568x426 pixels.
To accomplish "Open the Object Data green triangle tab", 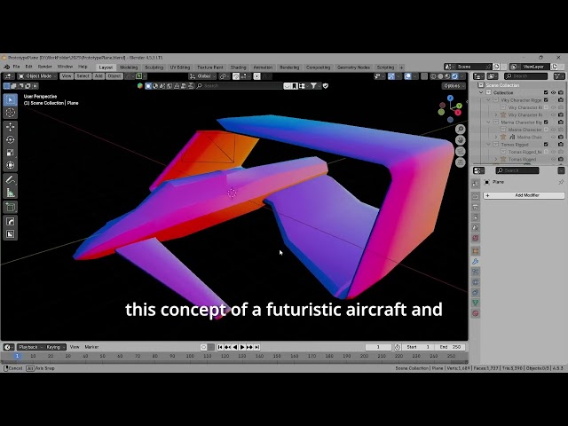I will [x=476, y=303].
